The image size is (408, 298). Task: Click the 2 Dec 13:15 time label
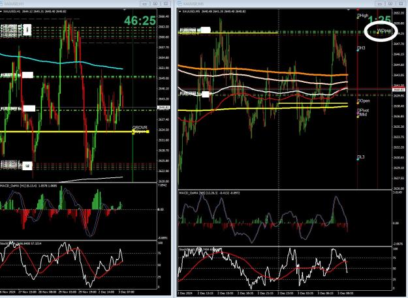pos(206,293)
